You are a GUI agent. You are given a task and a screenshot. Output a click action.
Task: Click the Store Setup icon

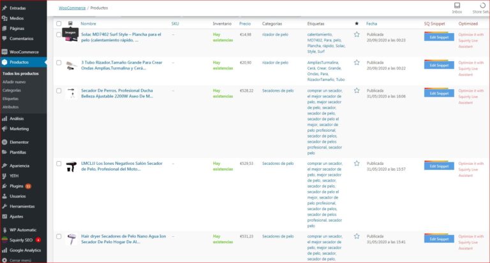(482, 7)
